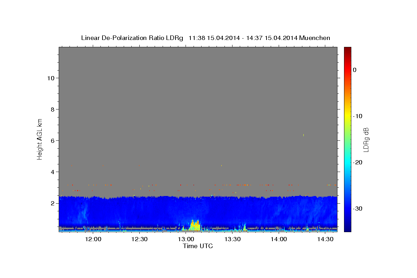Click the 14:30 time axis label

pyautogui.click(x=325, y=239)
